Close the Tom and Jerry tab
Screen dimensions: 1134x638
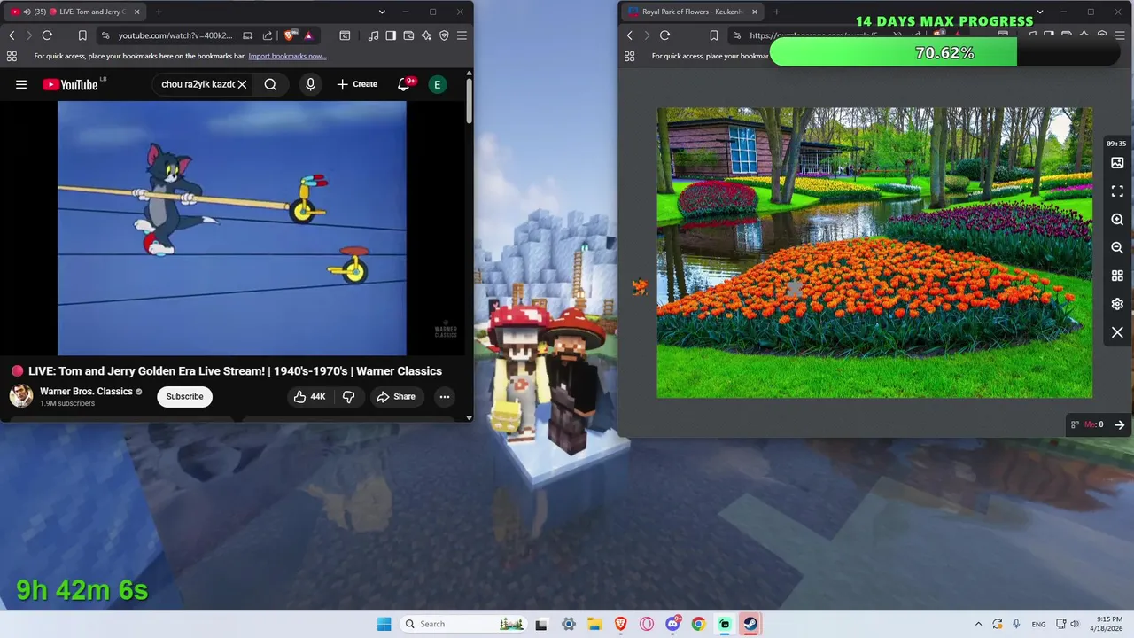(137, 12)
